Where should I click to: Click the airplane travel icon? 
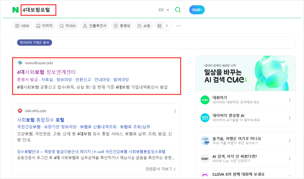click(x=205, y=141)
